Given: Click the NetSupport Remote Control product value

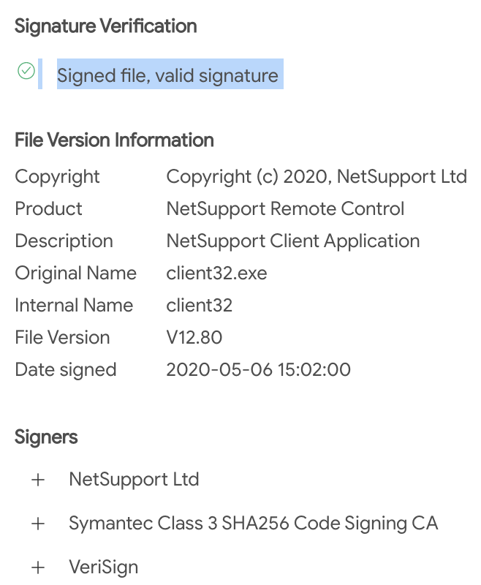Looking at the screenshot, I should click(x=285, y=208).
